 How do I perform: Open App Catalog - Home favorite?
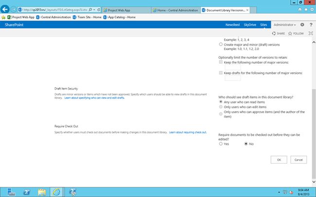(119, 17)
